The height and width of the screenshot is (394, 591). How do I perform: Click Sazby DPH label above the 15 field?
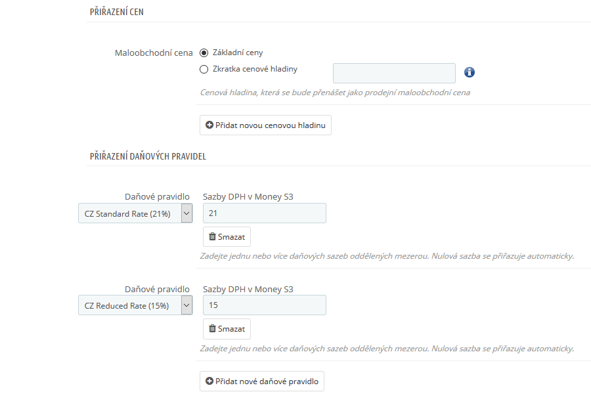[x=248, y=289]
